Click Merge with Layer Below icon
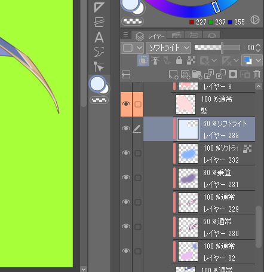Image resolution: width=264 pixels, height=272 pixels. (x=221, y=75)
